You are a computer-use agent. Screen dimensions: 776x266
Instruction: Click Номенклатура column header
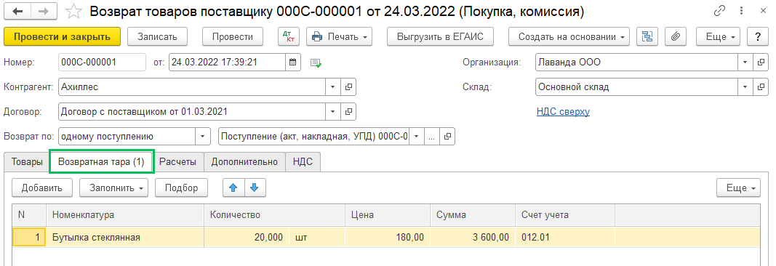[x=125, y=216]
